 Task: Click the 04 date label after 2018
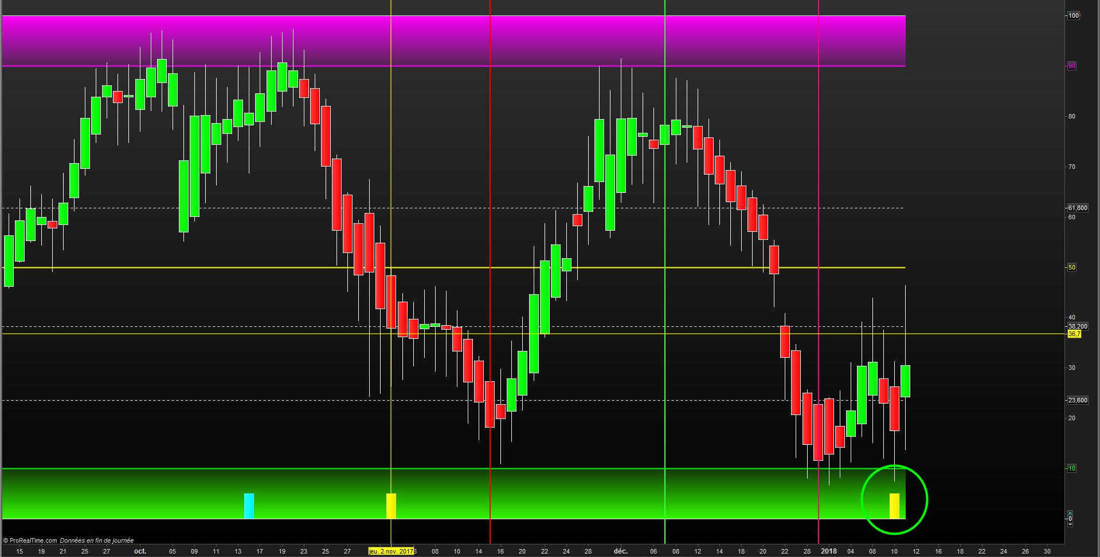(851, 551)
